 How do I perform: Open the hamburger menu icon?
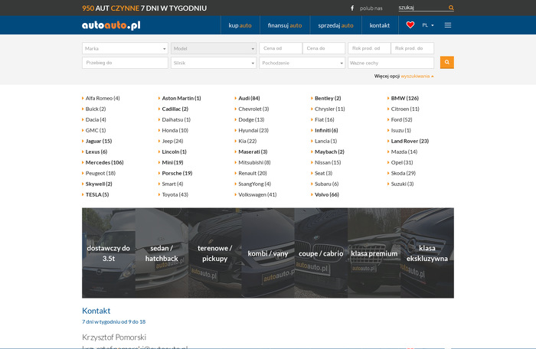(x=447, y=25)
